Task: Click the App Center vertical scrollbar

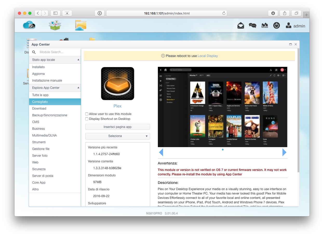Action: [298, 110]
